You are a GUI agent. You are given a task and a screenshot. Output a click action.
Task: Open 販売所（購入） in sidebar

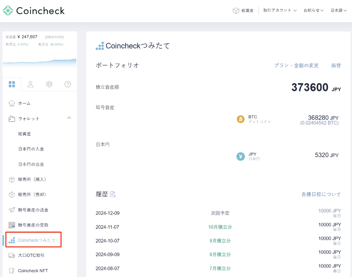(x=32, y=179)
